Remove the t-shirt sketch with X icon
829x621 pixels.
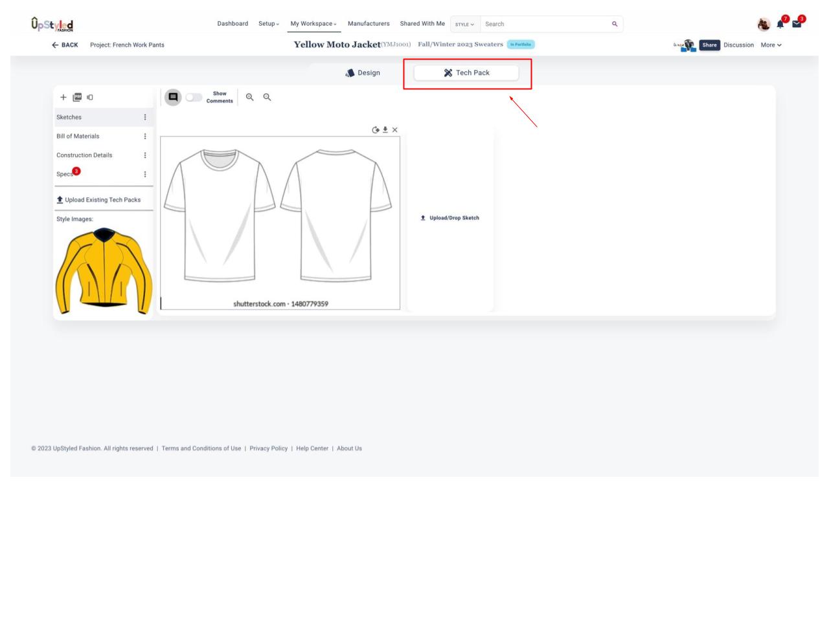pyautogui.click(x=395, y=130)
